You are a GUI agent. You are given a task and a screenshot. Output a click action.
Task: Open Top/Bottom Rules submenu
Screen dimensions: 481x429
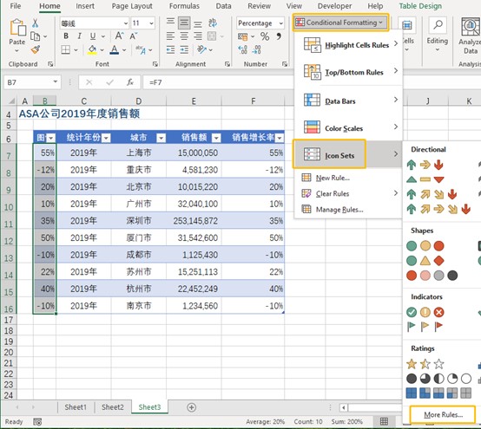coord(348,72)
